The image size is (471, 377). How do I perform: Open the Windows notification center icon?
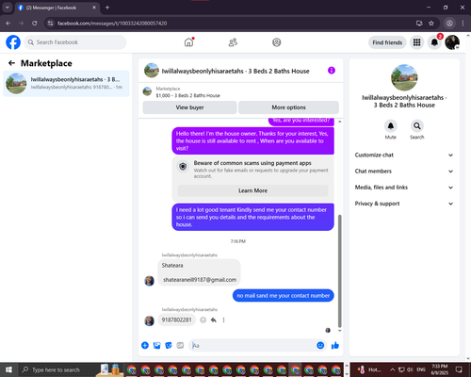tap(459, 369)
